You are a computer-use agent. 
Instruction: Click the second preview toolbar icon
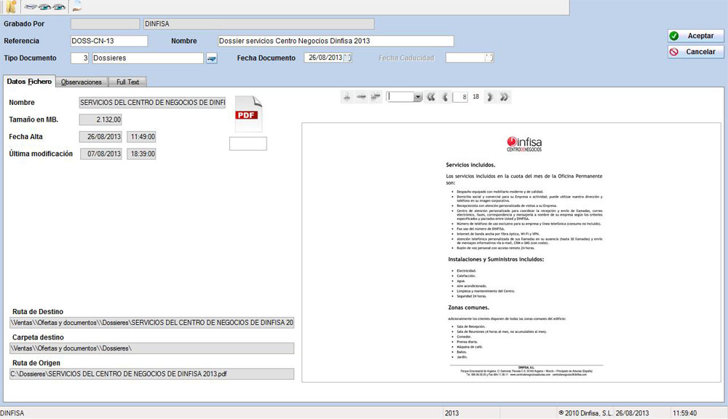(361, 97)
